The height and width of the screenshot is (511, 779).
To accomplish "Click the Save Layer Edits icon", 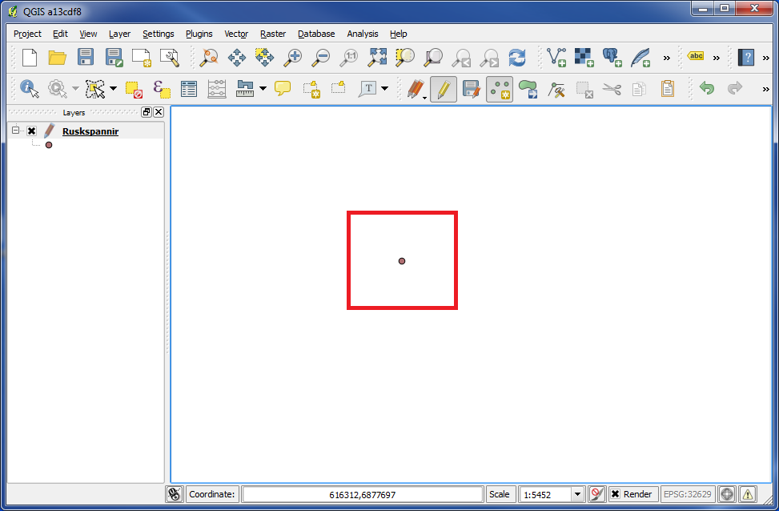I will point(471,89).
